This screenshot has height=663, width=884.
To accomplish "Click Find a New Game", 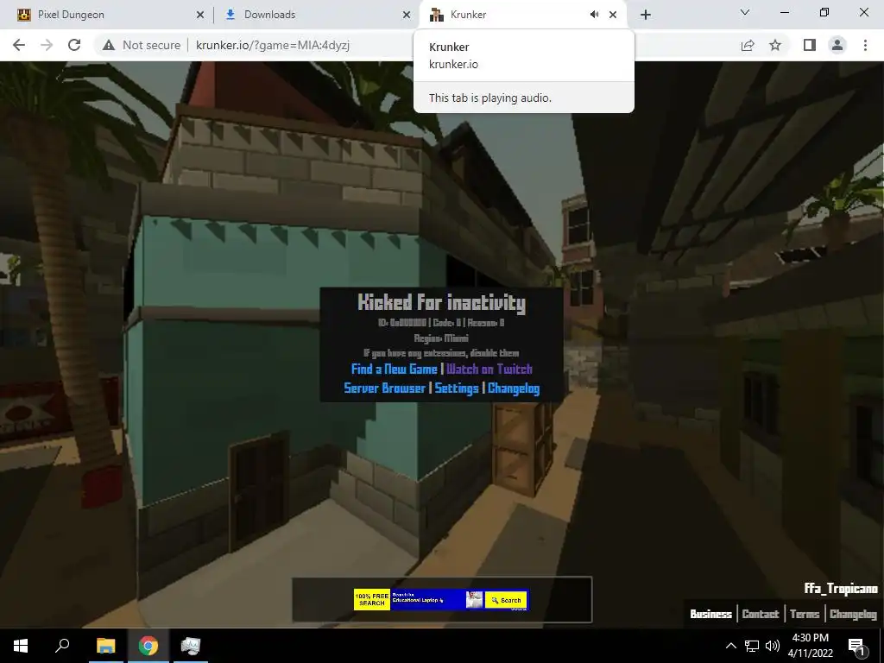I will (394, 369).
